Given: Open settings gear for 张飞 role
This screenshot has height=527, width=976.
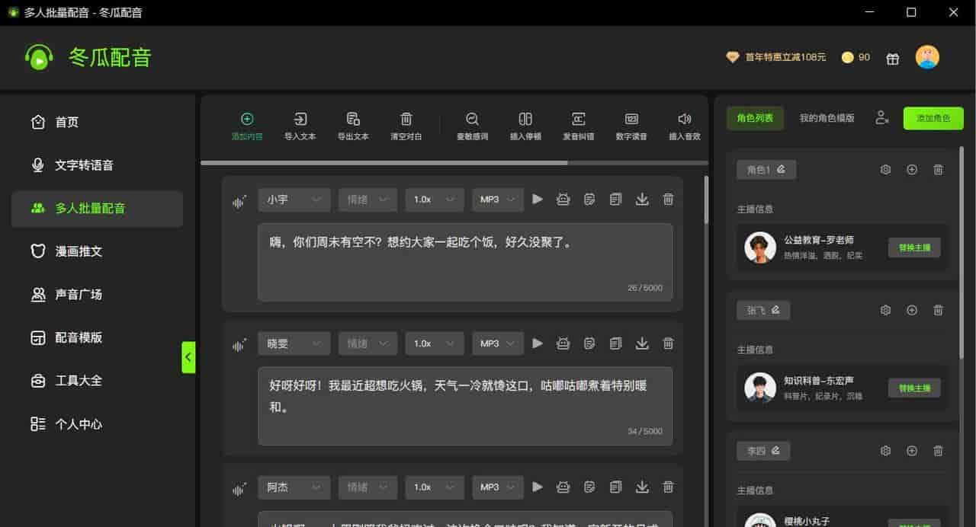Looking at the screenshot, I should point(885,310).
